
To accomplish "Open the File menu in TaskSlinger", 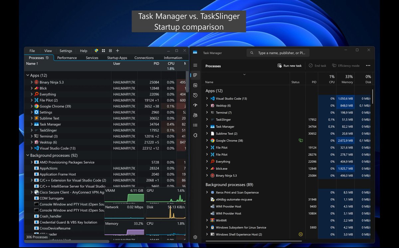I will (32, 51).
